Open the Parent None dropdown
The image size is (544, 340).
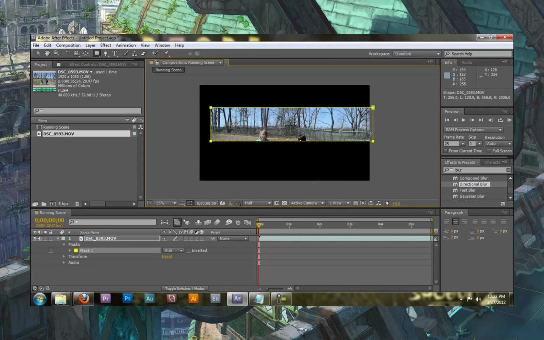click(233, 239)
